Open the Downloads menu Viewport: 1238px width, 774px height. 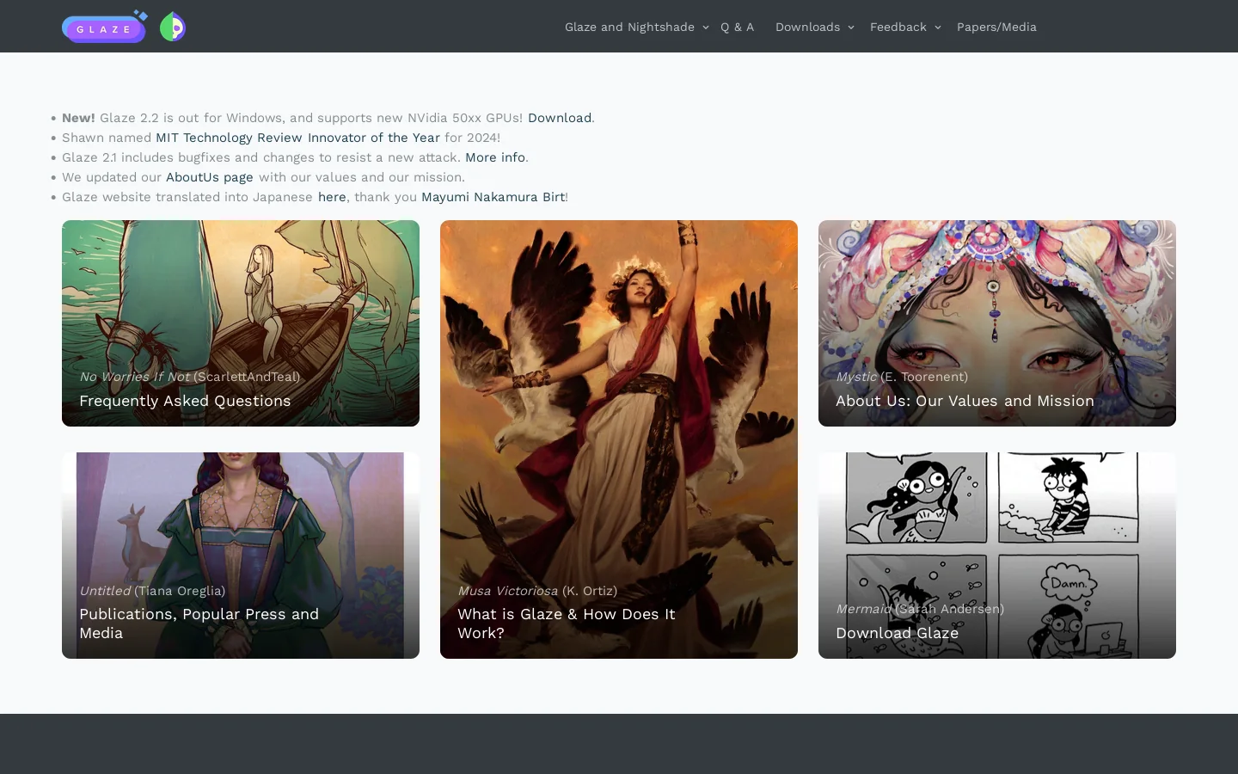pyautogui.click(x=807, y=27)
